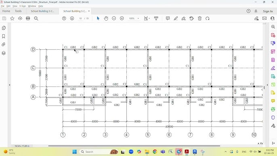
Task: Zoom in with plus button
Action: point(122,19)
